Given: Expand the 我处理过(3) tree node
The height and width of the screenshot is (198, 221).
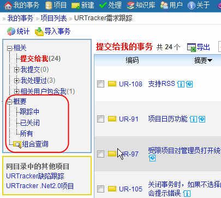Looking at the screenshot, I should 16,80.
